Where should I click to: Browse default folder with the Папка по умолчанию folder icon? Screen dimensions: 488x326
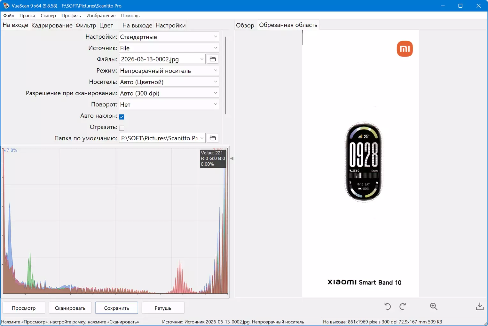[213, 138]
